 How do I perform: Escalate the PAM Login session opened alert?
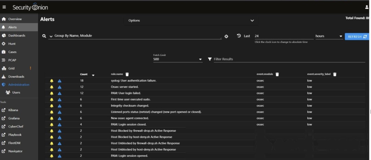[x=60, y=156]
